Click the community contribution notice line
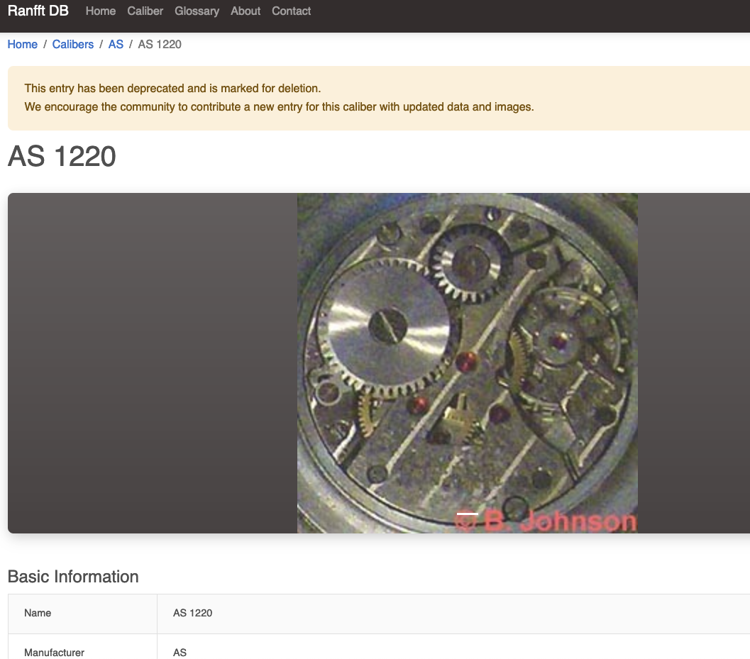Viewport: 750px width, 659px height. pyautogui.click(x=279, y=107)
